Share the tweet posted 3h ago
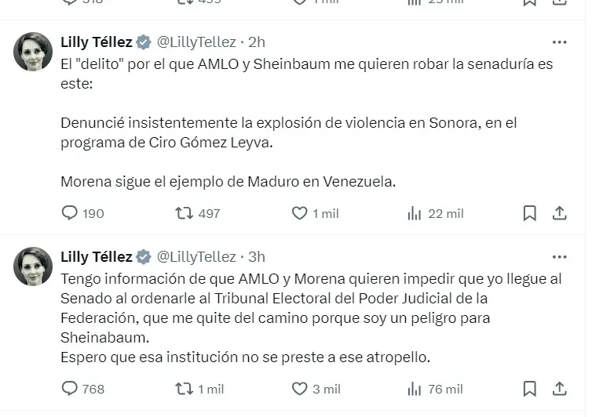This screenshot has height=417, width=603. click(x=559, y=388)
